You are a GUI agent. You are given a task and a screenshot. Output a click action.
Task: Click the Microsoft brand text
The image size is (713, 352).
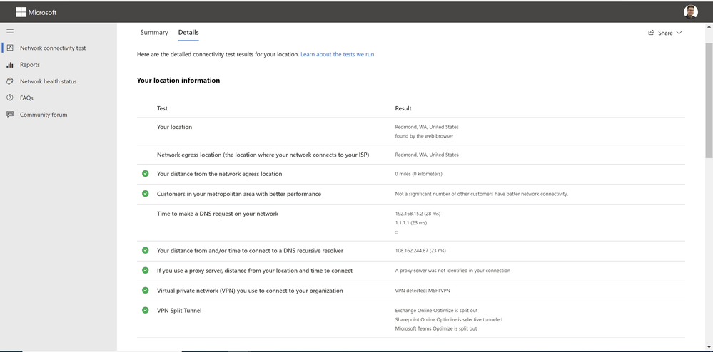click(x=42, y=12)
